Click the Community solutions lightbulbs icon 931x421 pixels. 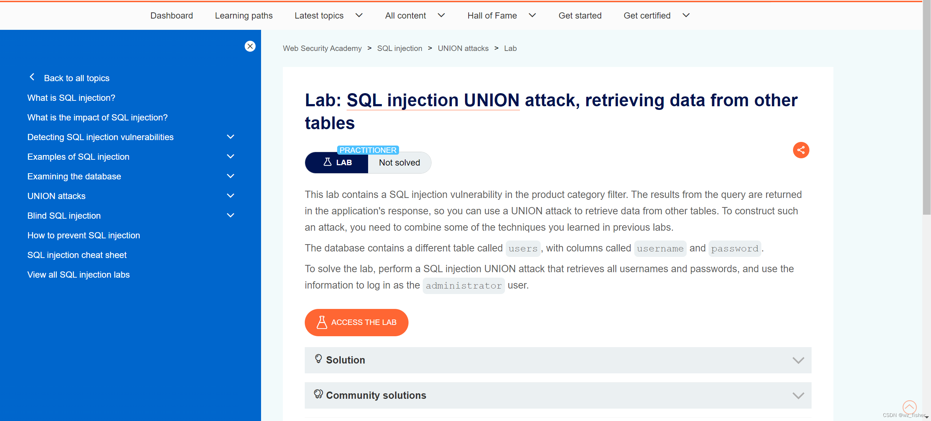coord(318,394)
